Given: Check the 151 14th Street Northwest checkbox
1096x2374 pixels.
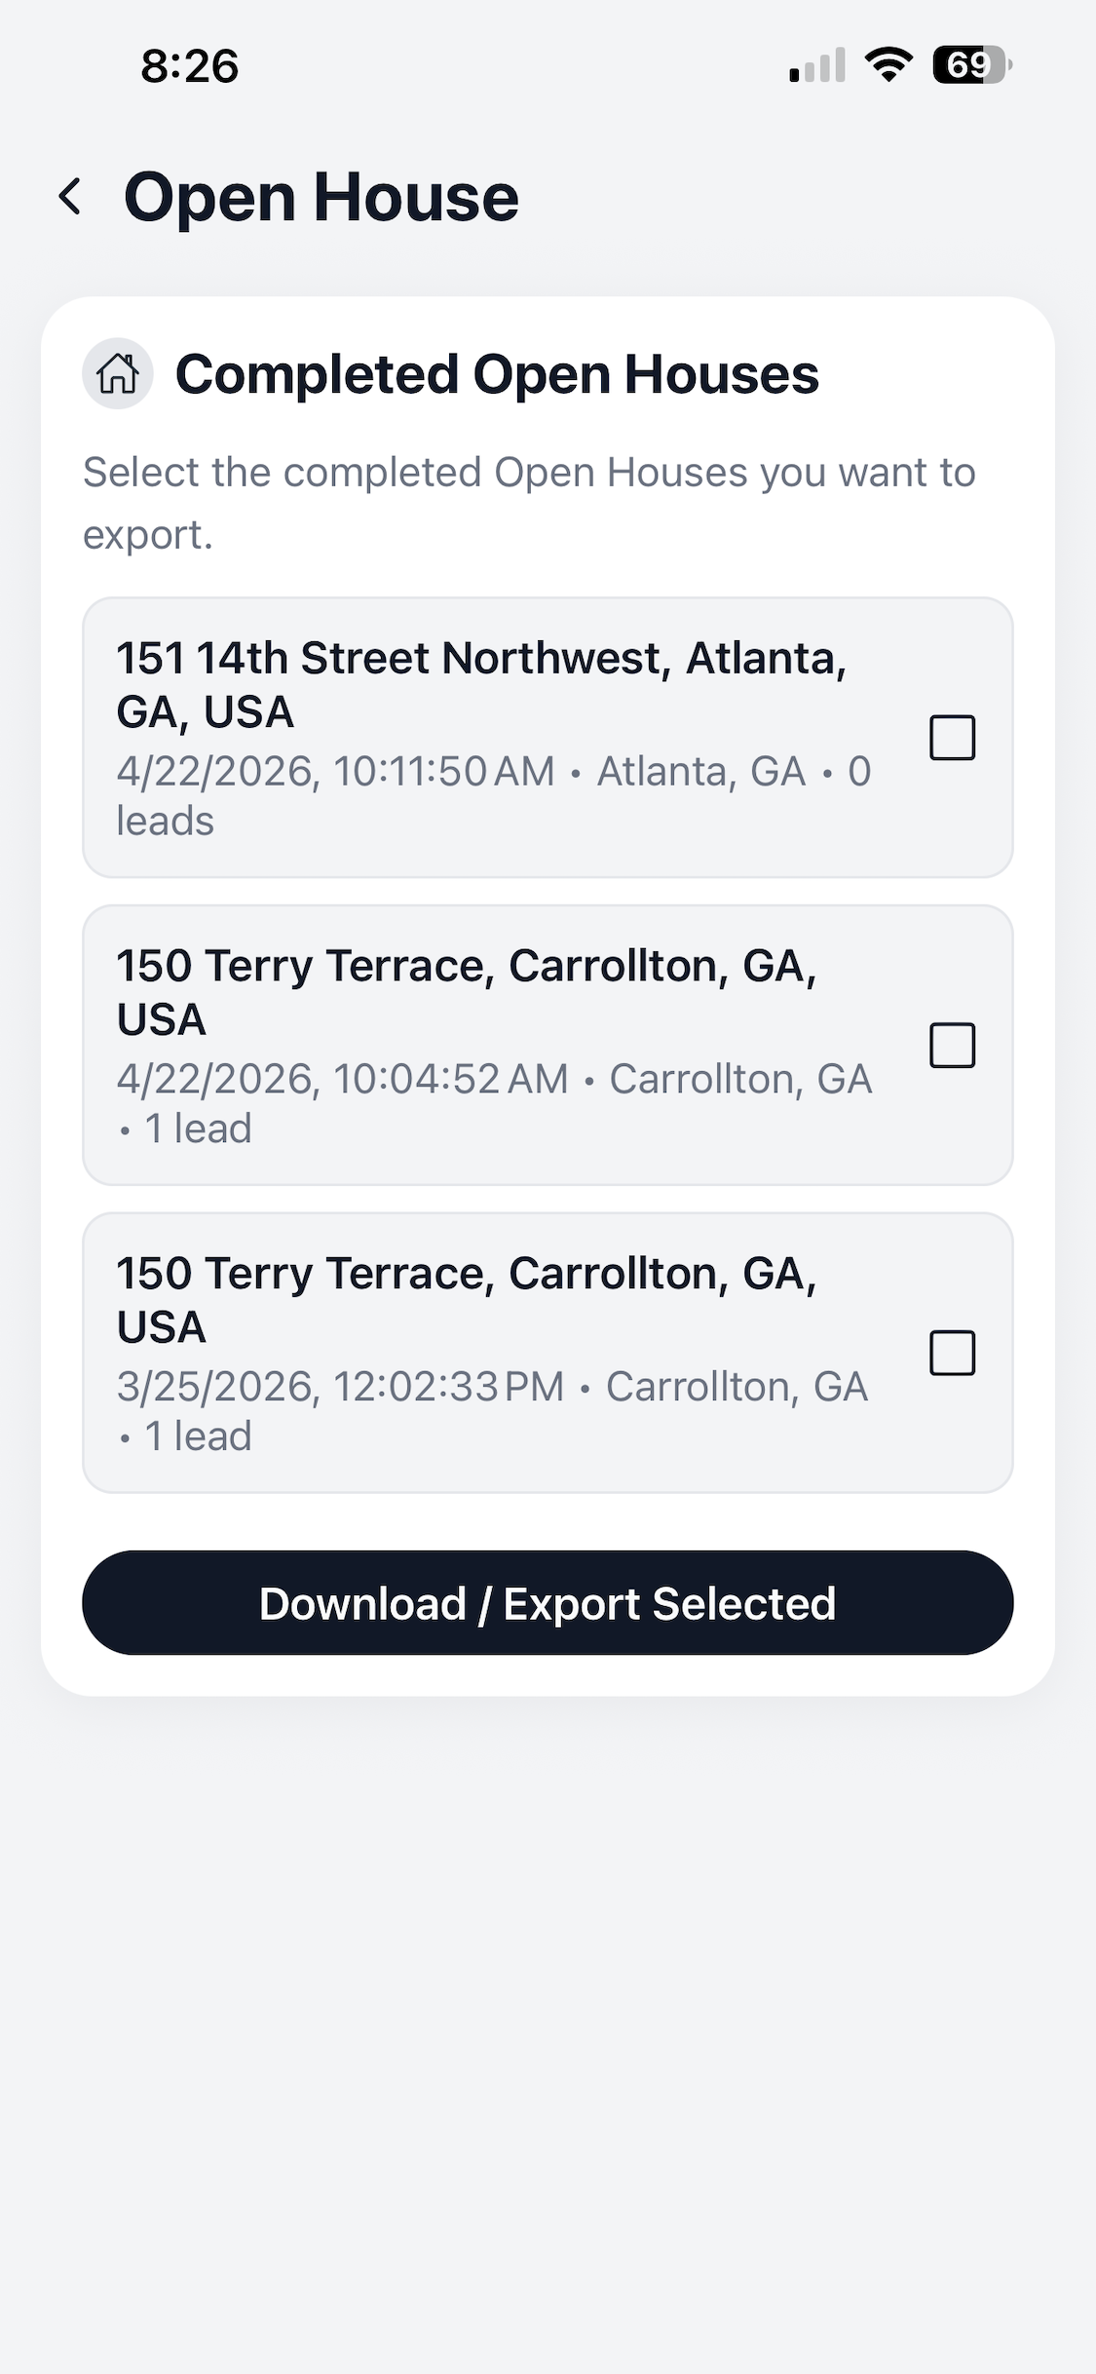Looking at the screenshot, I should tap(952, 738).
